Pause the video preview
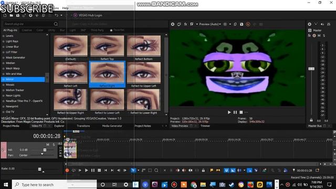The height and width of the screenshot is (189, 336). coord(235,112)
